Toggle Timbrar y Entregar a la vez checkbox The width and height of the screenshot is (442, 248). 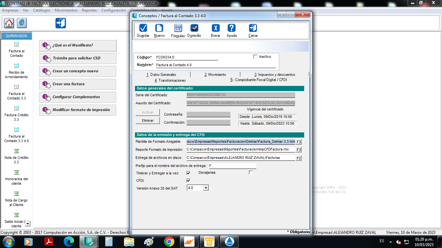188,173
